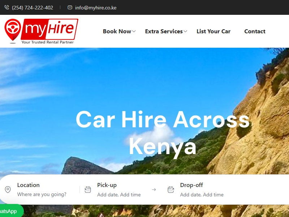Click the 'Drop-off' label
The width and height of the screenshot is (289, 217).
191,185
